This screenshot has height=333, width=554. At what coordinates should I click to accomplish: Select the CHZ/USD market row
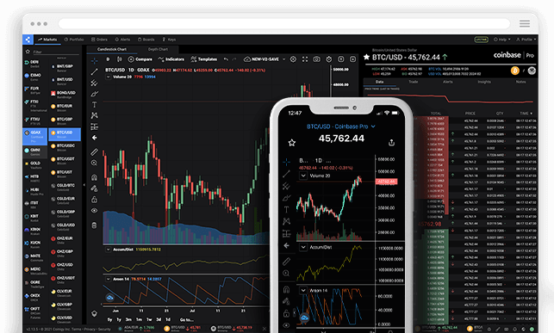65,267
